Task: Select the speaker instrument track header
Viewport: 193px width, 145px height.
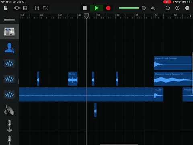Action: point(9,110)
